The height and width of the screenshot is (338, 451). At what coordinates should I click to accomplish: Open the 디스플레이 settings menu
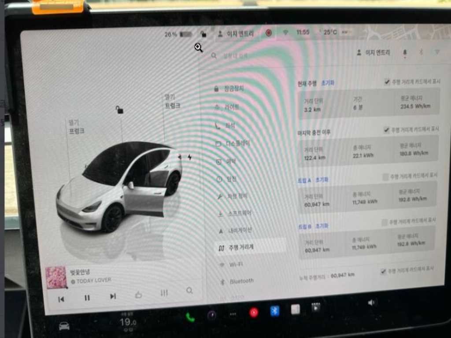pyautogui.click(x=233, y=143)
